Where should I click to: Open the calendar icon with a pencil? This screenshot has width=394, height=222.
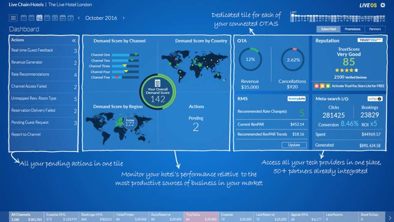pyautogui.click(x=71, y=18)
